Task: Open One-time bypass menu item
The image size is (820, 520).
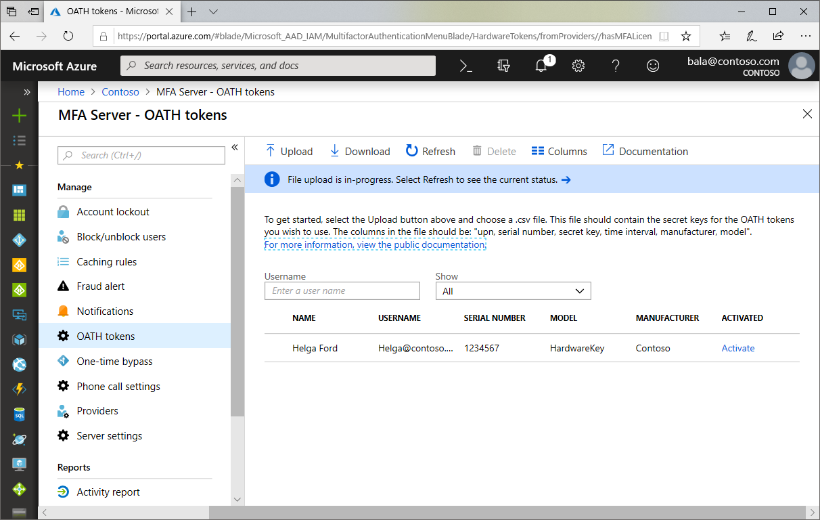Action: pyautogui.click(x=114, y=362)
